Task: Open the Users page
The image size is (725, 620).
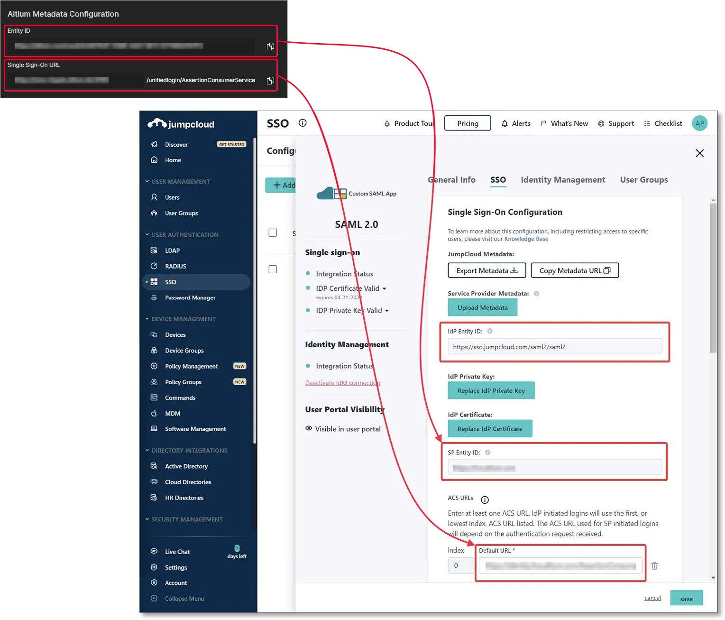Action: (172, 197)
